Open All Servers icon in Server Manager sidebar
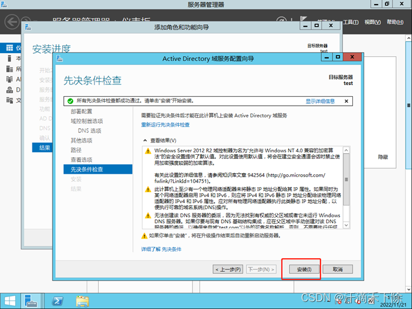Image resolution: width=412 pixels, height=309 pixels. point(9,69)
